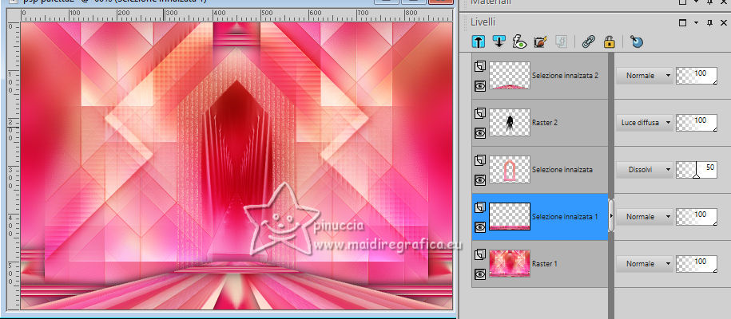
Task: Hide the Raster 1 layer
Action: coord(480,274)
